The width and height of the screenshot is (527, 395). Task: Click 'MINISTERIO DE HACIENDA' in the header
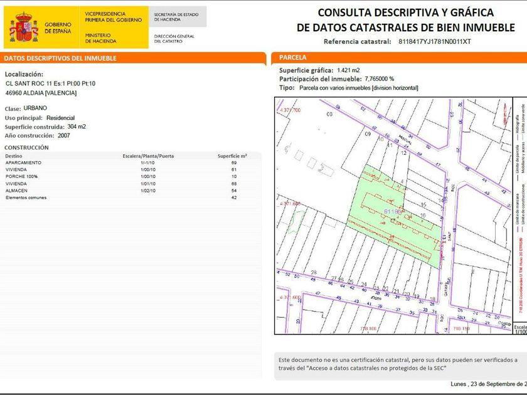[x=100, y=38]
